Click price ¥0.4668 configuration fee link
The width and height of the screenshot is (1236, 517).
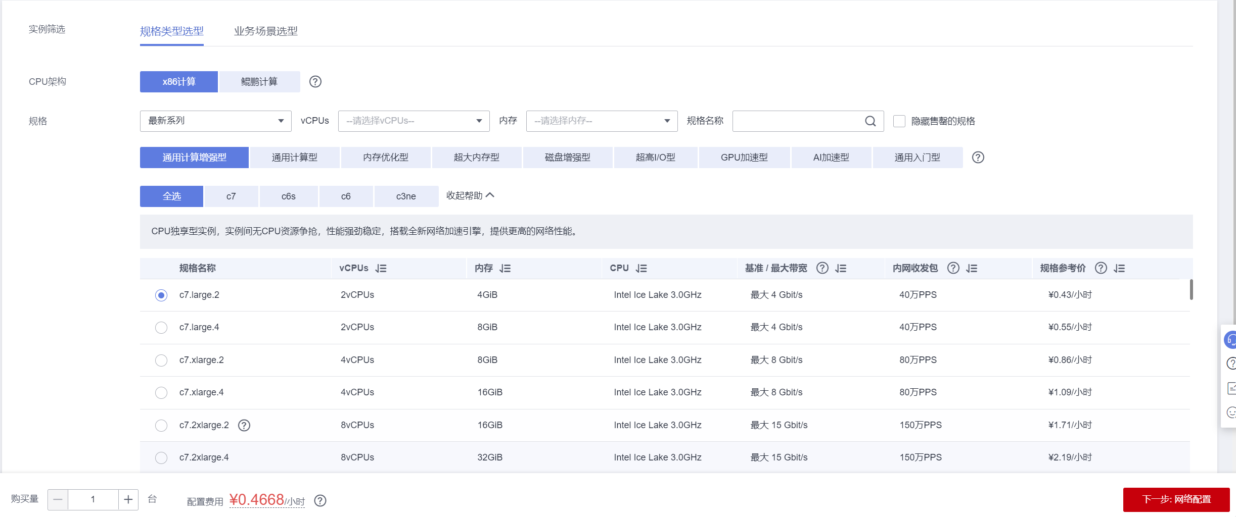(x=267, y=500)
